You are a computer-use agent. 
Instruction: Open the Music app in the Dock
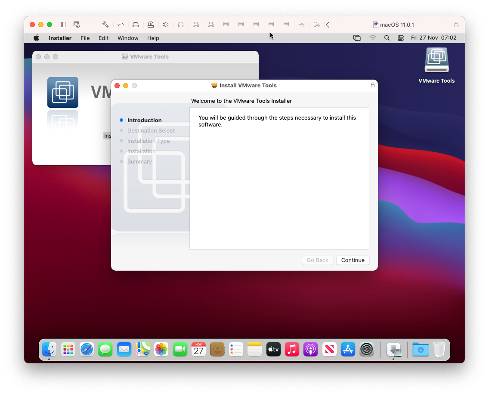(x=292, y=349)
